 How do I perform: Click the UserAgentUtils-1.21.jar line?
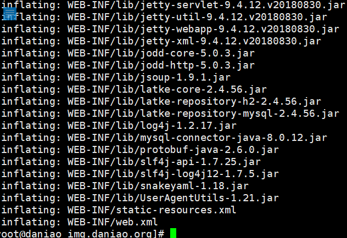(x=140, y=198)
